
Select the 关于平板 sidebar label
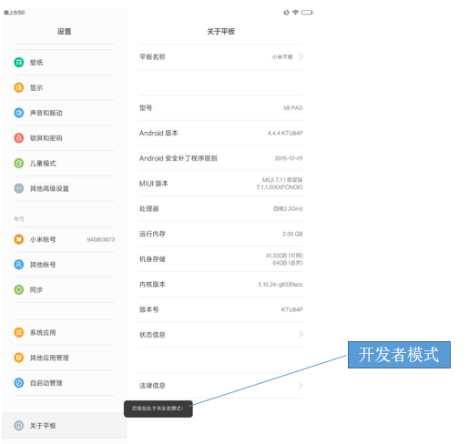click(43, 426)
